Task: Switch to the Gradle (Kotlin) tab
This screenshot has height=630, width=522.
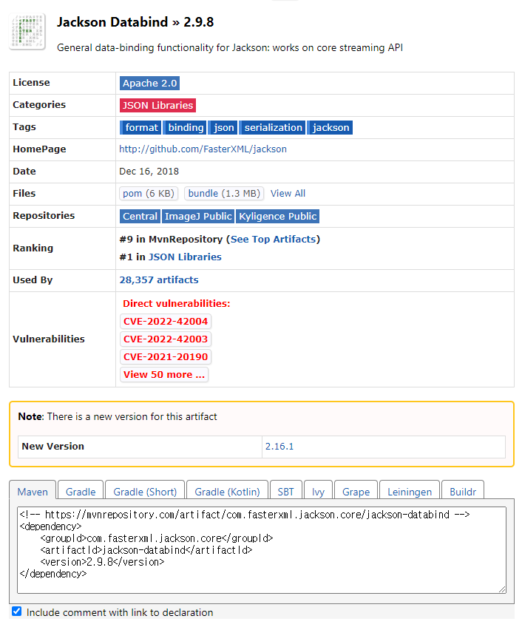Action: (x=227, y=492)
